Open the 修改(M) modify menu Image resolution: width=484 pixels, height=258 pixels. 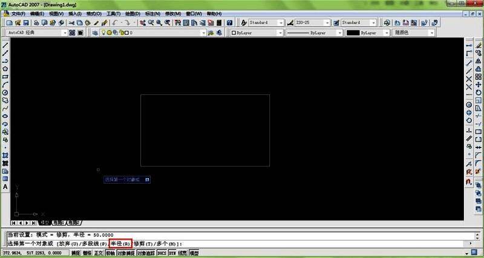point(172,13)
